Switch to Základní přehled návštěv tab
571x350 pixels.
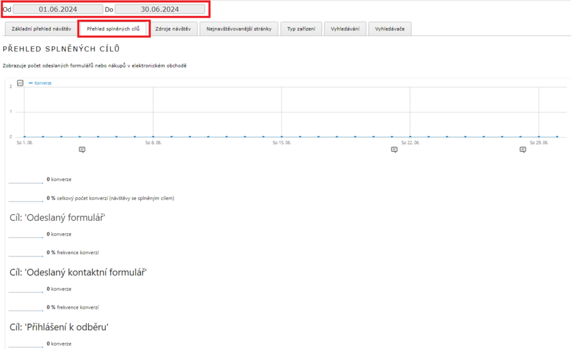pos(41,29)
